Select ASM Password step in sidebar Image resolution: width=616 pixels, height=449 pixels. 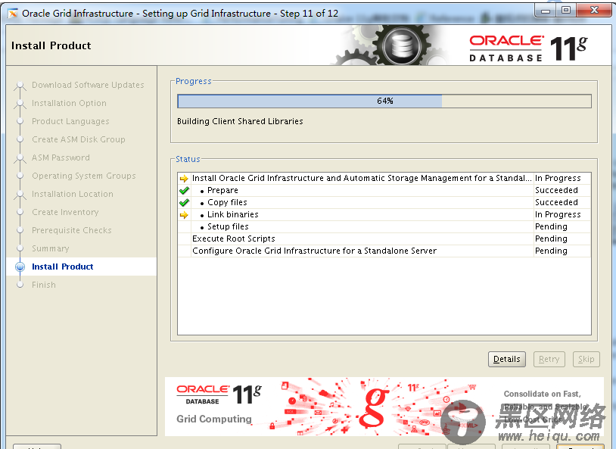pos(61,157)
